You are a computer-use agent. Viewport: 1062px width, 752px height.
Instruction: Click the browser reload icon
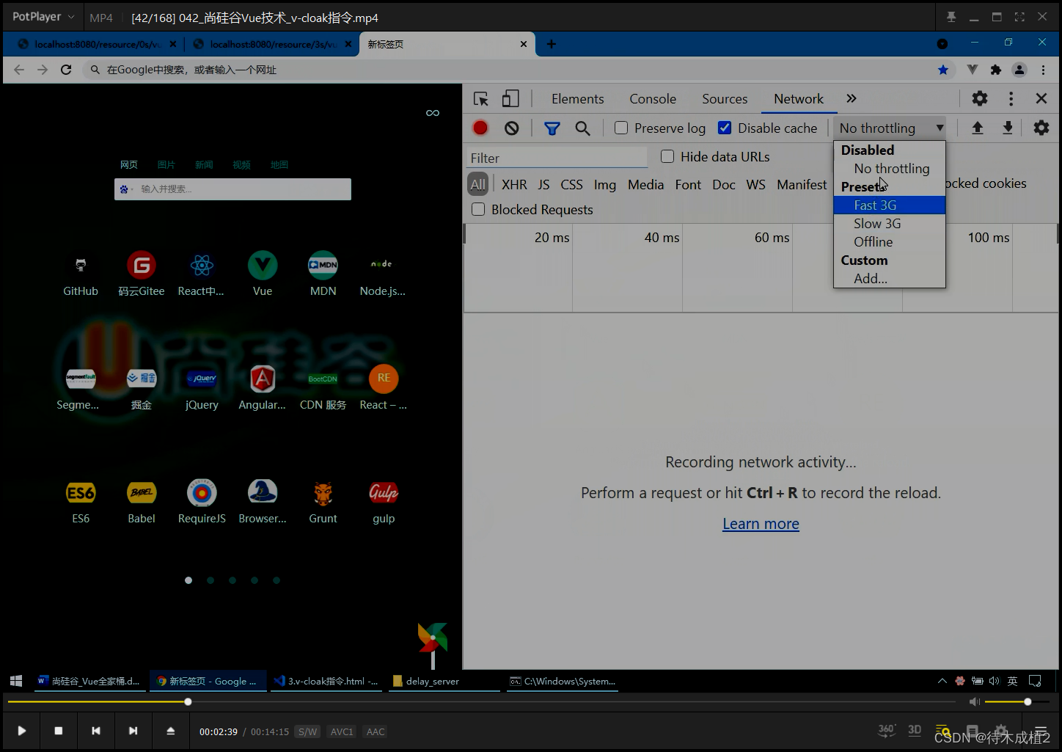tap(66, 70)
